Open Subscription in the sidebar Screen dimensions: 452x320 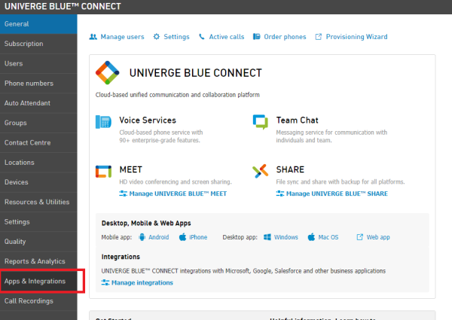coord(38,44)
